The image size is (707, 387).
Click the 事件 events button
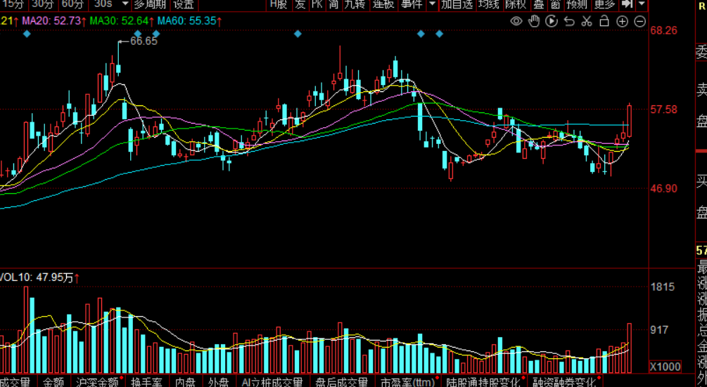tap(412, 4)
